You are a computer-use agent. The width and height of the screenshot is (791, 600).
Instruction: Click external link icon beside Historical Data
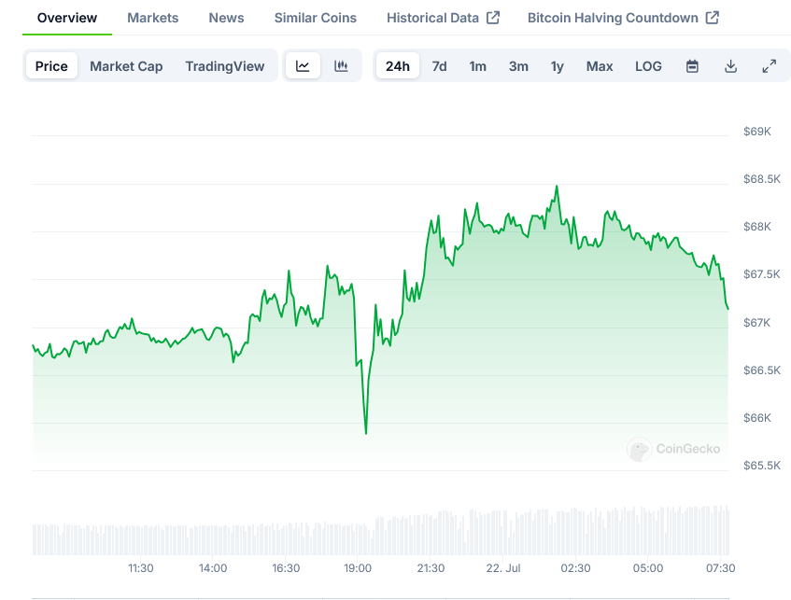click(493, 18)
